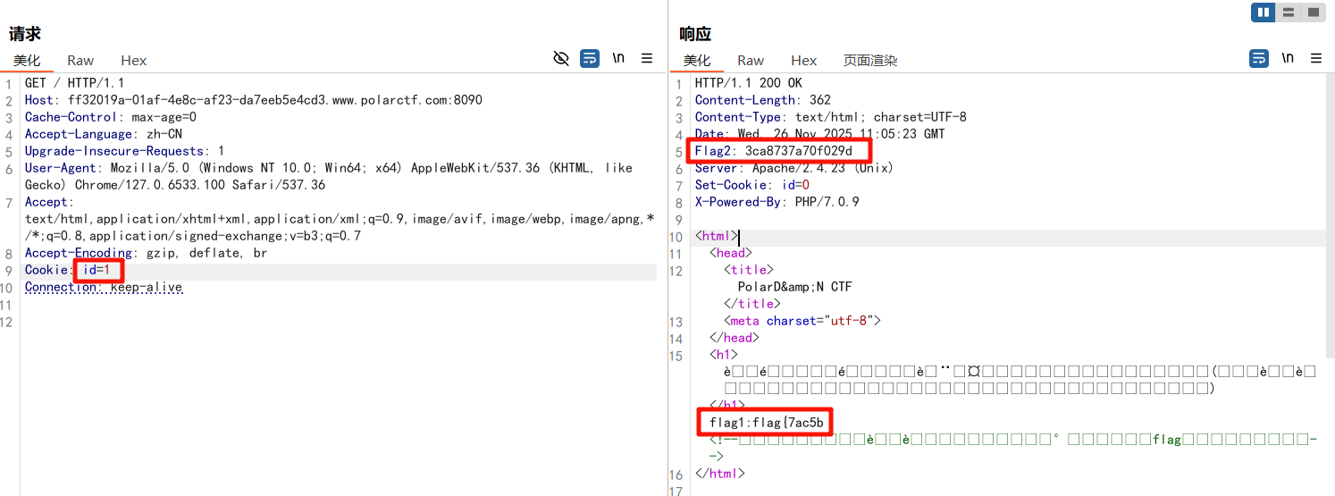The image size is (1335, 496).
Task: Click the closing </html> tag
Action: coord(719,474)
